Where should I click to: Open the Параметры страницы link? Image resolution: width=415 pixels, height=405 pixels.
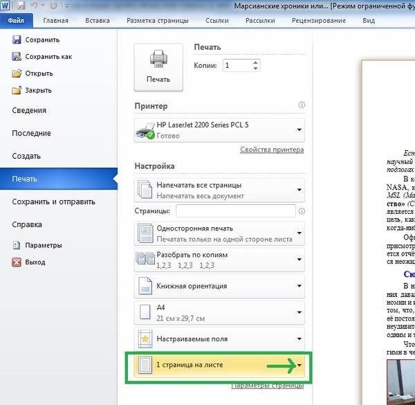coord(267,386)
